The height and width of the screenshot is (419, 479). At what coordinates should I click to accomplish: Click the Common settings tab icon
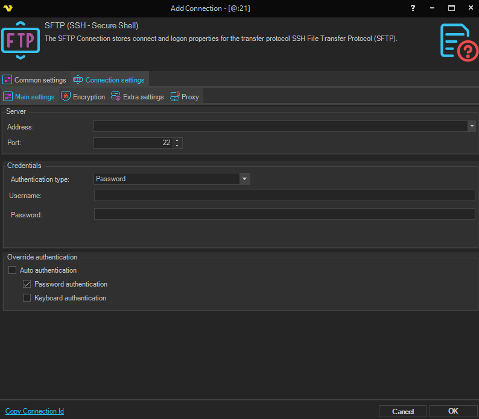click(8, 80)
